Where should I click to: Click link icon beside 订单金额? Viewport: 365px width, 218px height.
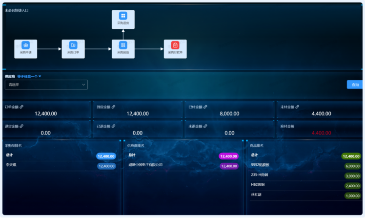21,107
